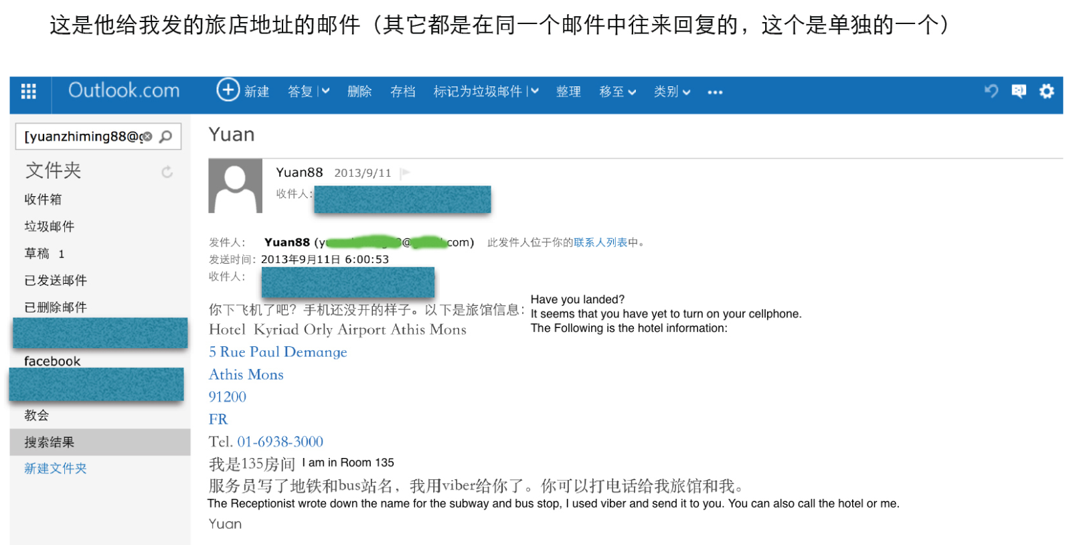The image size is (1071, 545).
Task: Click the more options ellipsis
Action: (715, 92)
